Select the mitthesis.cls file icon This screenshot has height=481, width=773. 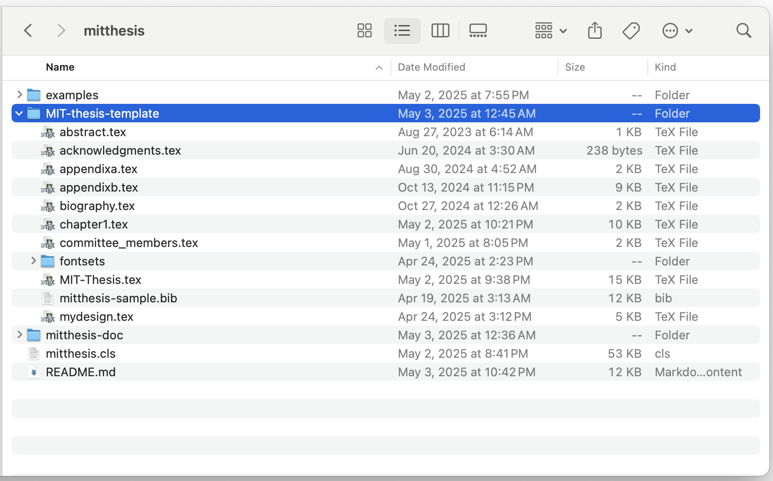34,354
